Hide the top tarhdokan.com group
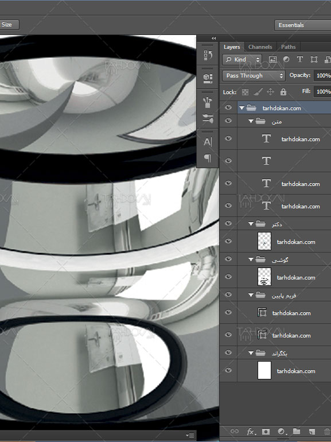 pyautogui.click(x=228, y=107)
